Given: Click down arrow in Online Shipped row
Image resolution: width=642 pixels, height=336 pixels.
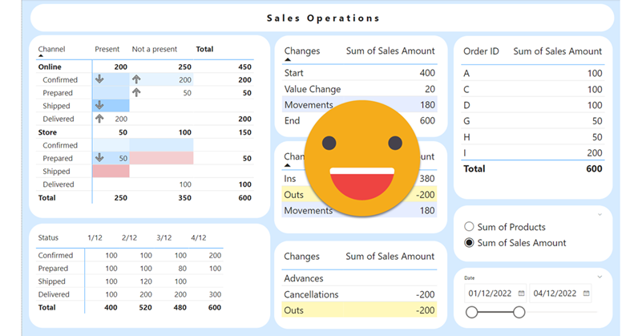Looking at the screenshot, I should pyautogui.click(x=99, y=106).
